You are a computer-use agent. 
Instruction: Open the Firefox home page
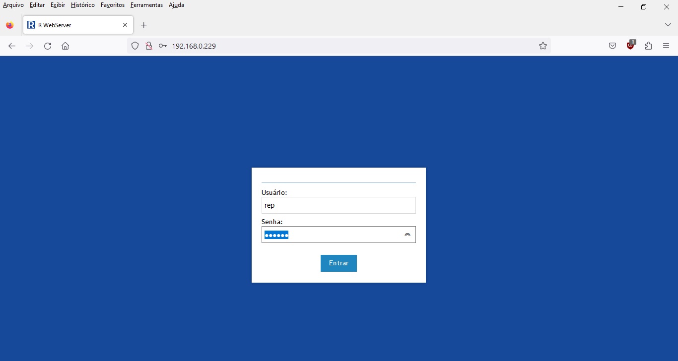[66, 46]
